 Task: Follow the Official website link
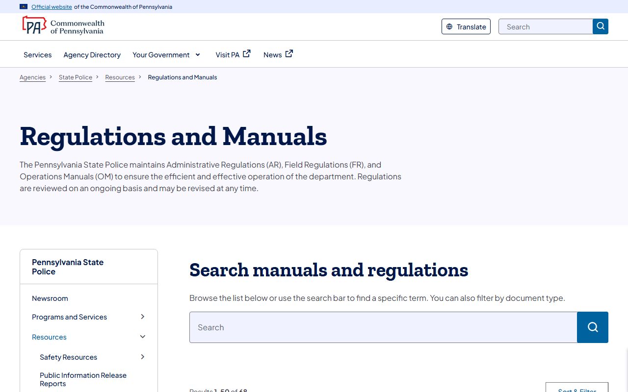pos(52,7)
